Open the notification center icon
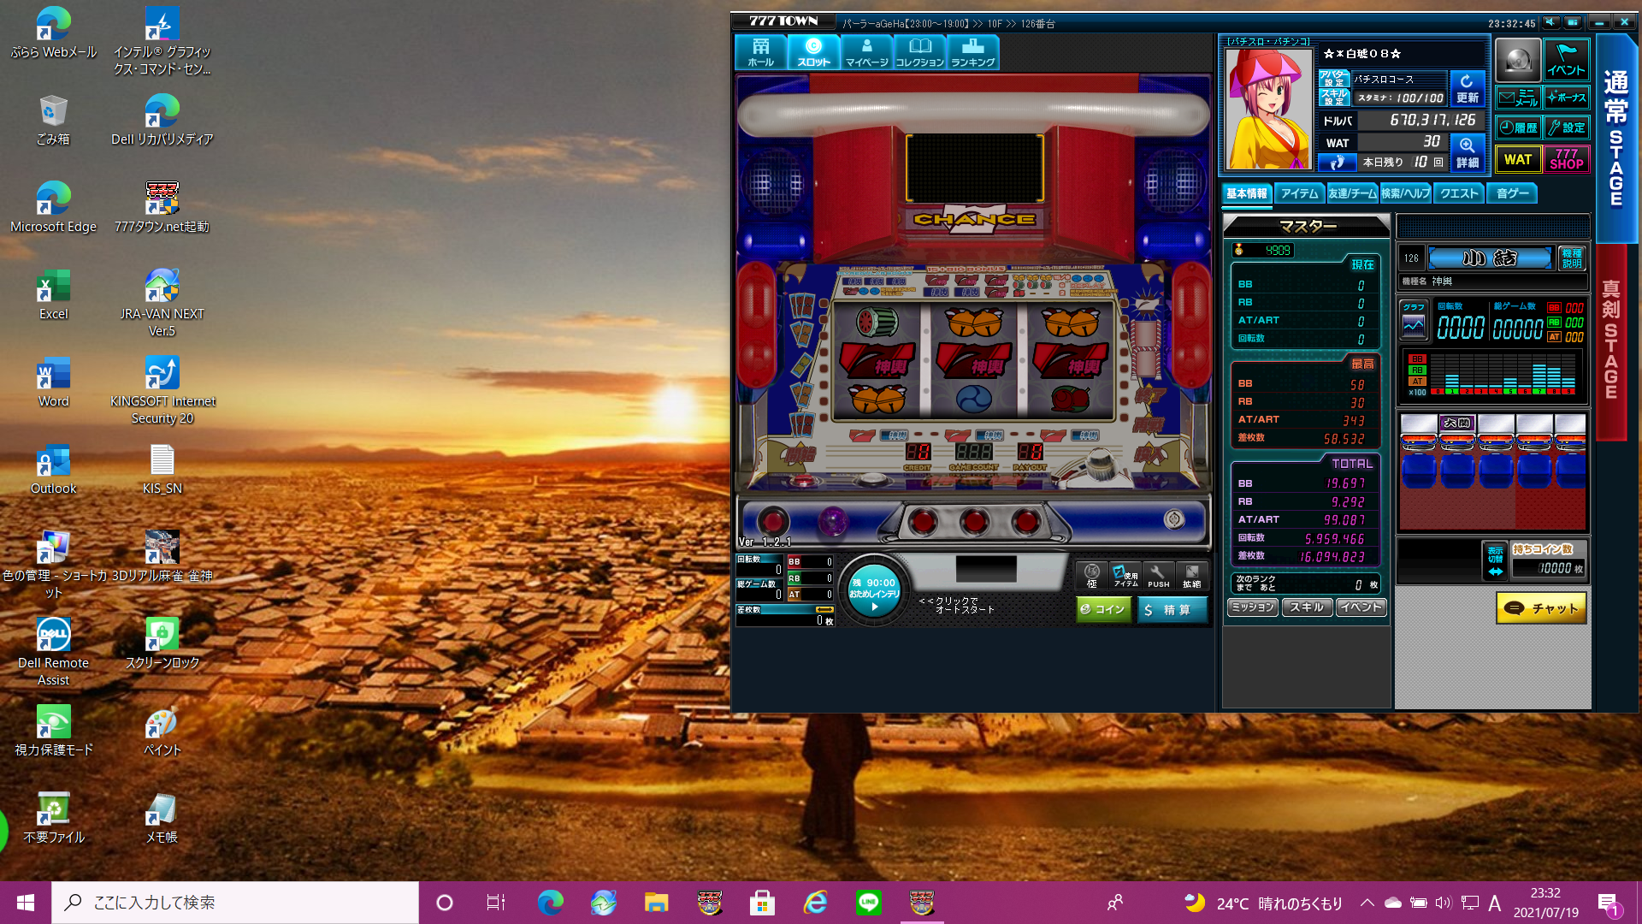Viewport: 1642px width, 924px height. tap(1608, 903)
